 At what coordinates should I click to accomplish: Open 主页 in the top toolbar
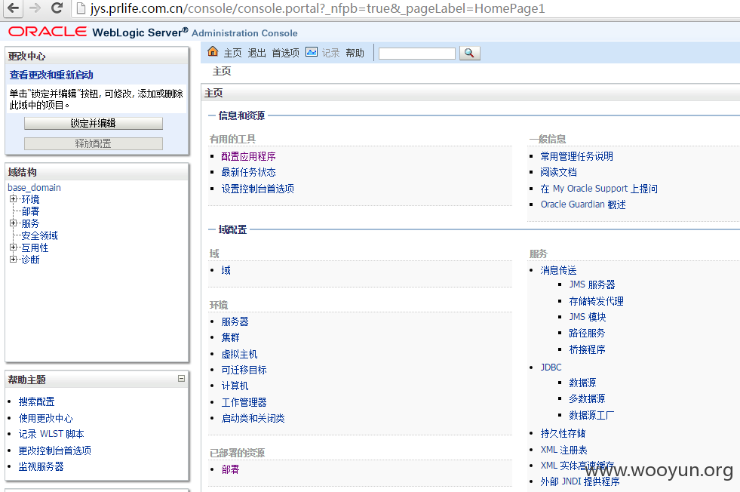pos(232,53)
